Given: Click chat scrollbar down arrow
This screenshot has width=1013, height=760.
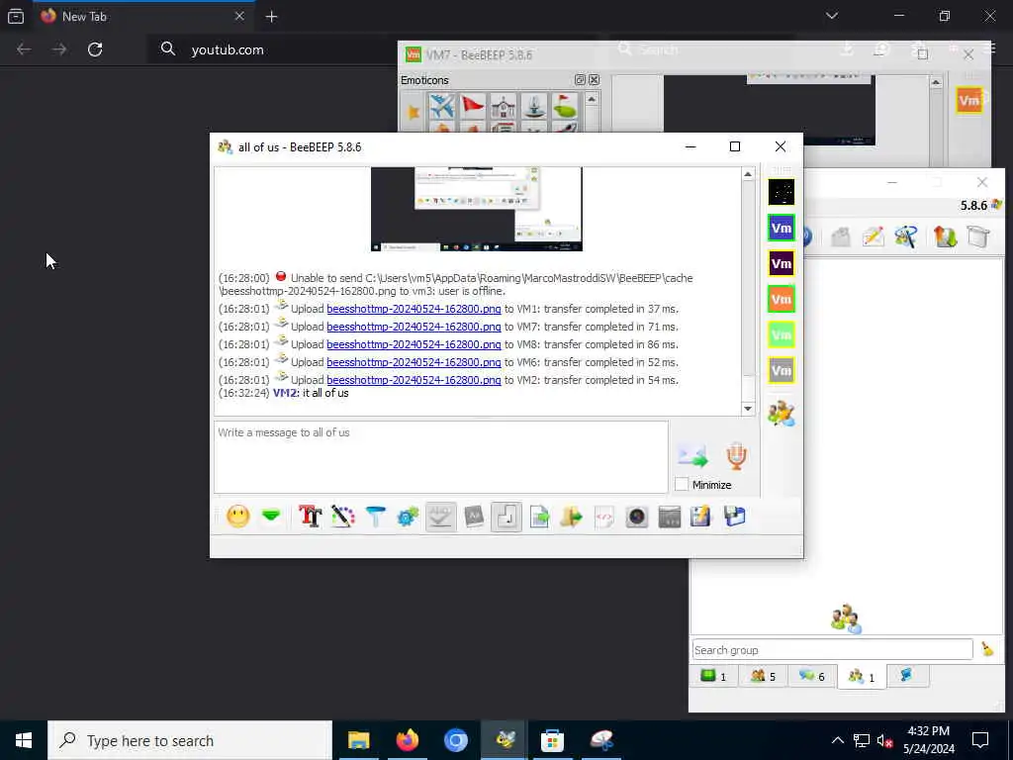Looking at the screenshot, I should pos(748,409).
